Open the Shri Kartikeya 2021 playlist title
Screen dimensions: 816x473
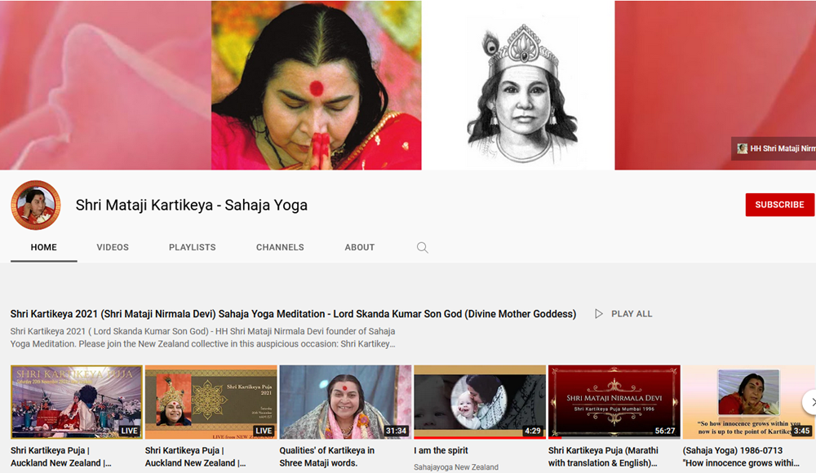click(x=293, y=314)
